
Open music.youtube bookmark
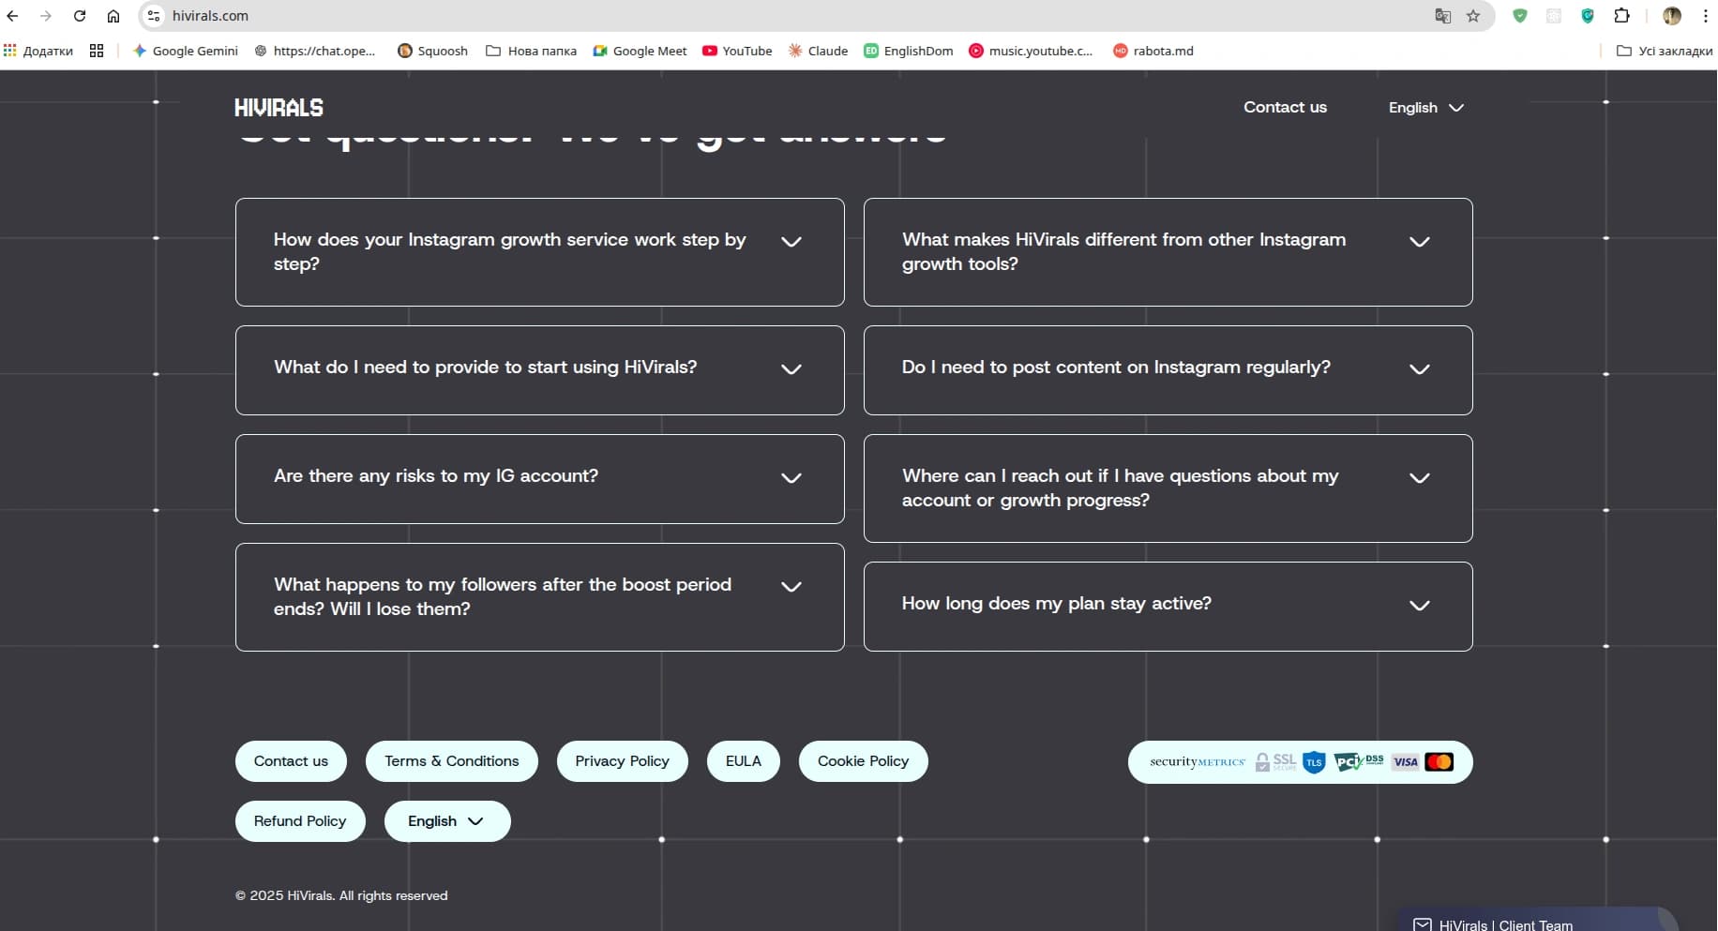pyautogui.click(x=1031, y=51)
